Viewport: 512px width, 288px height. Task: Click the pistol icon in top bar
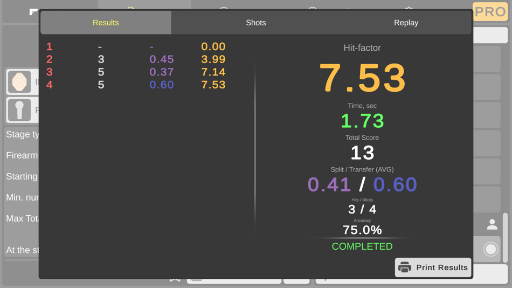click(x=33, y=12)
